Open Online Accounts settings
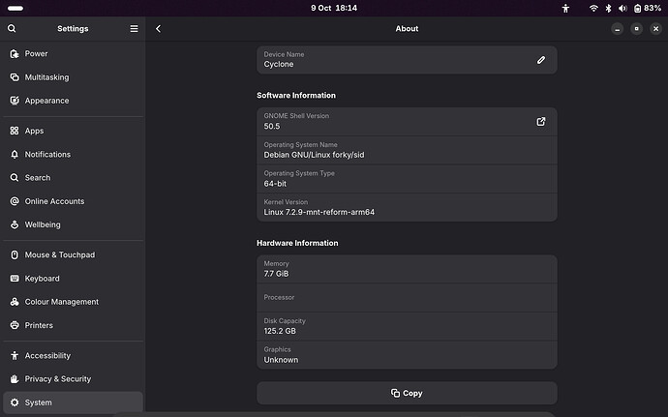 pyautogui.click(x=73, y=201)
